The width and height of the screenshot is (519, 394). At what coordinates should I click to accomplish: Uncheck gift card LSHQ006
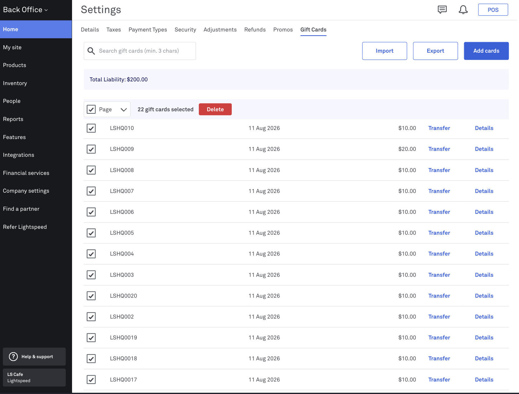tap(91, 212)
